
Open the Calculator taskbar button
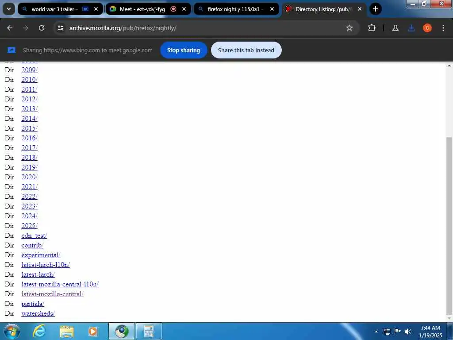(x=149, y=331)
